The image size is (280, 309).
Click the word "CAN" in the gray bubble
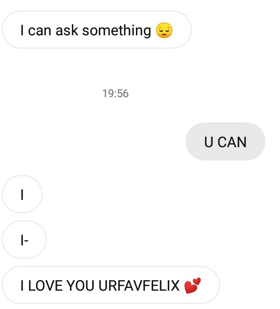coord(232,142)
